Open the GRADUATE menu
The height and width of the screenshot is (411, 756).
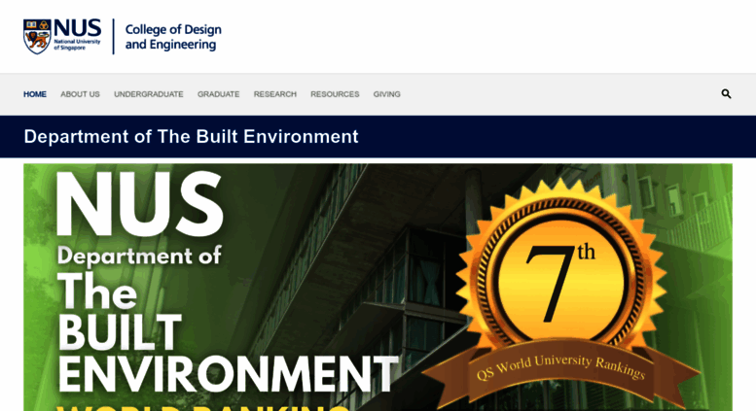[x=218, y=94]
